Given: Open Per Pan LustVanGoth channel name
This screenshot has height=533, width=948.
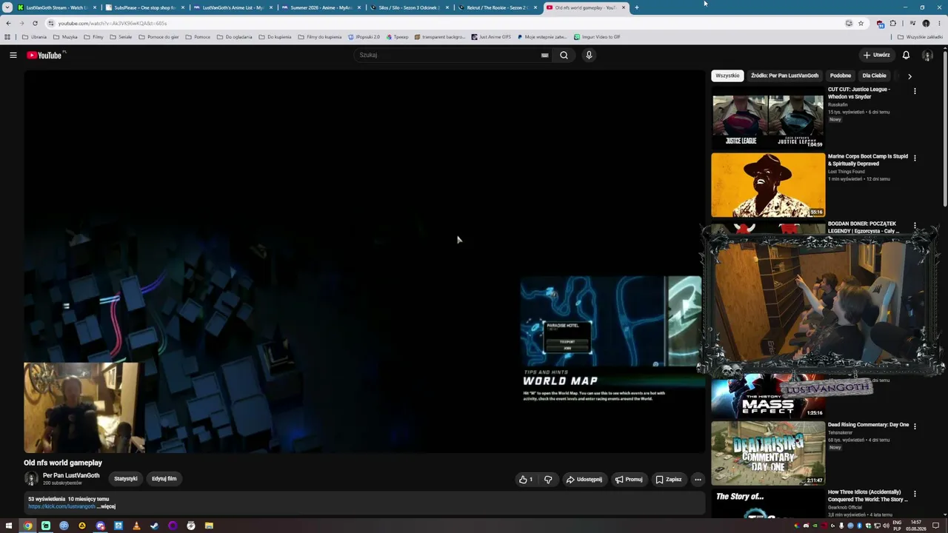Looking at the screenshot, I should (x=71, y=476).
